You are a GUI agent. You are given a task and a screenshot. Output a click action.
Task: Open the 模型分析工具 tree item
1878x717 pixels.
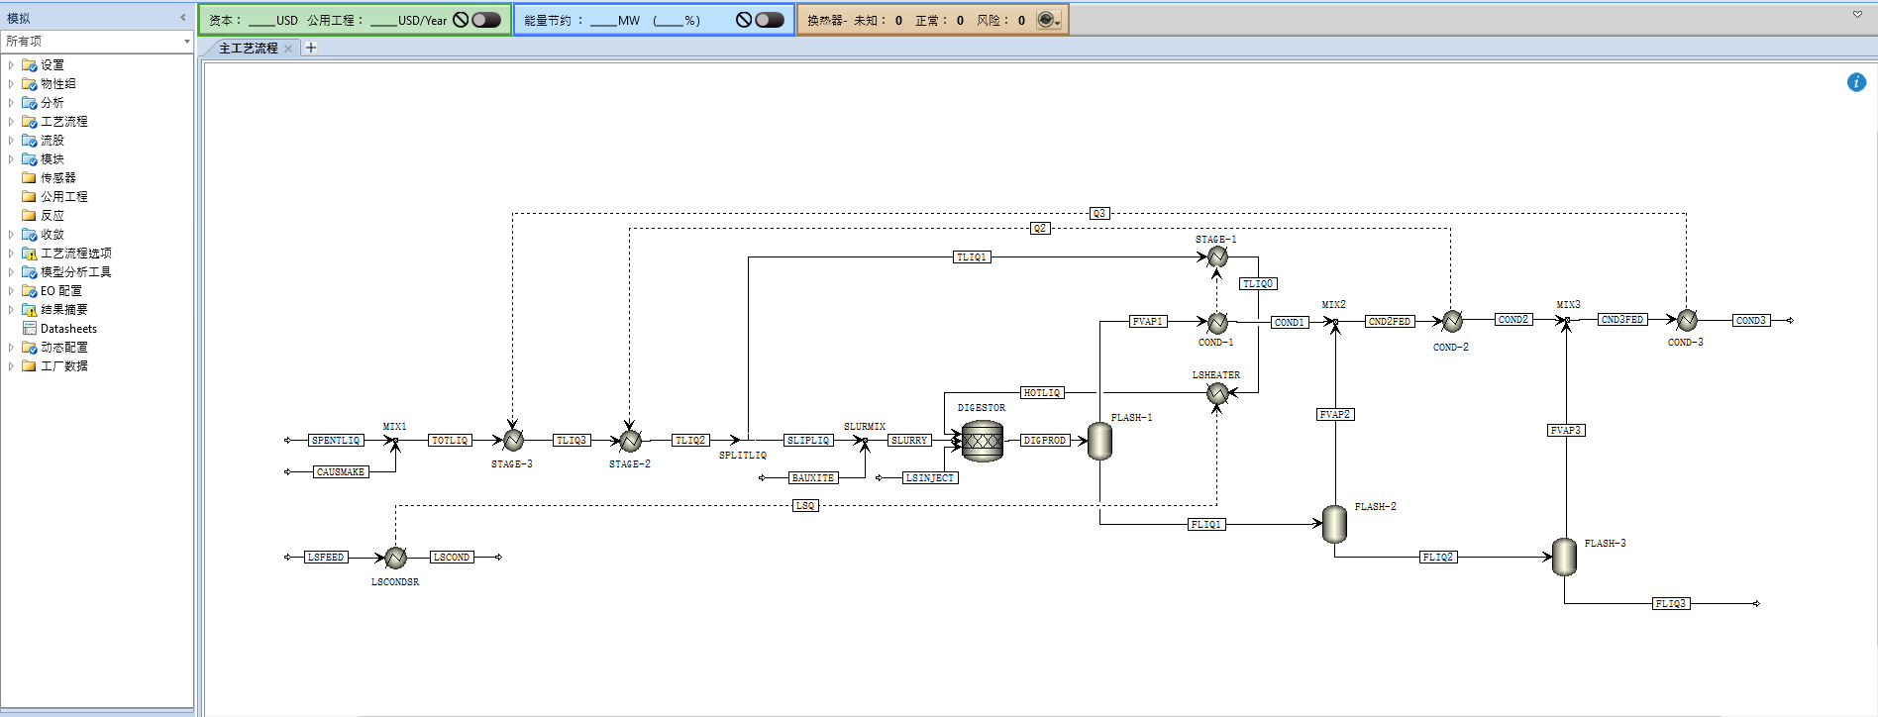point(76,272)
